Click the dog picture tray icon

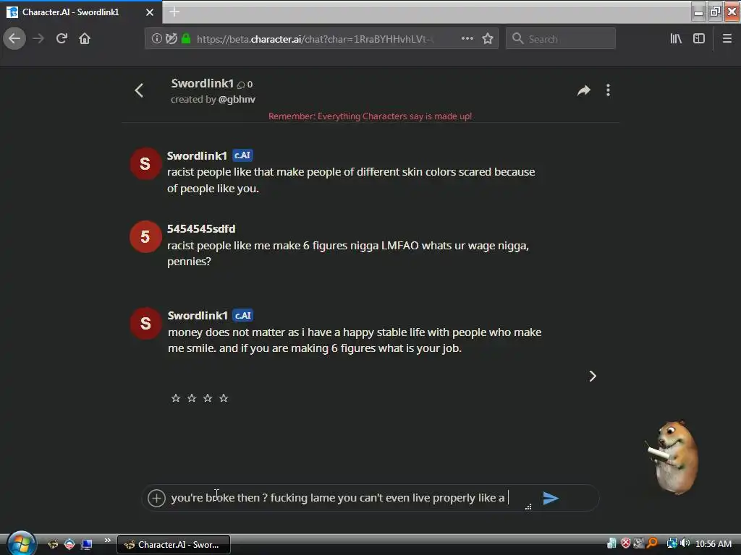tap(639, 543)
